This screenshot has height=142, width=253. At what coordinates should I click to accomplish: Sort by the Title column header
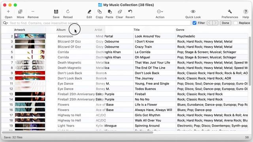tap(136, 30)
